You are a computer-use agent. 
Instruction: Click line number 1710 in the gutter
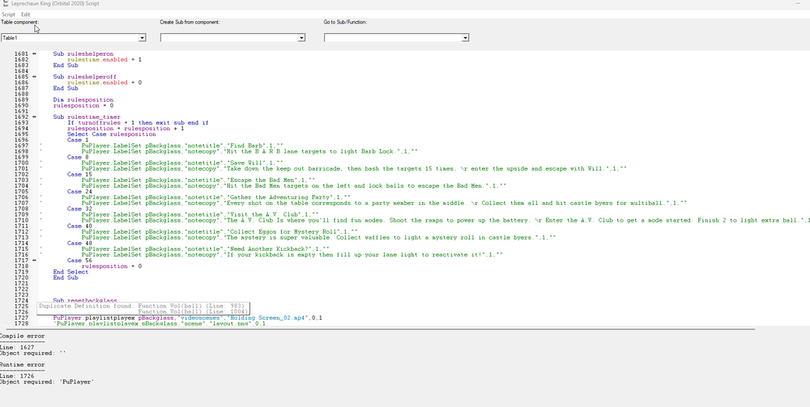pyautogui.click(x=22, y=220)
